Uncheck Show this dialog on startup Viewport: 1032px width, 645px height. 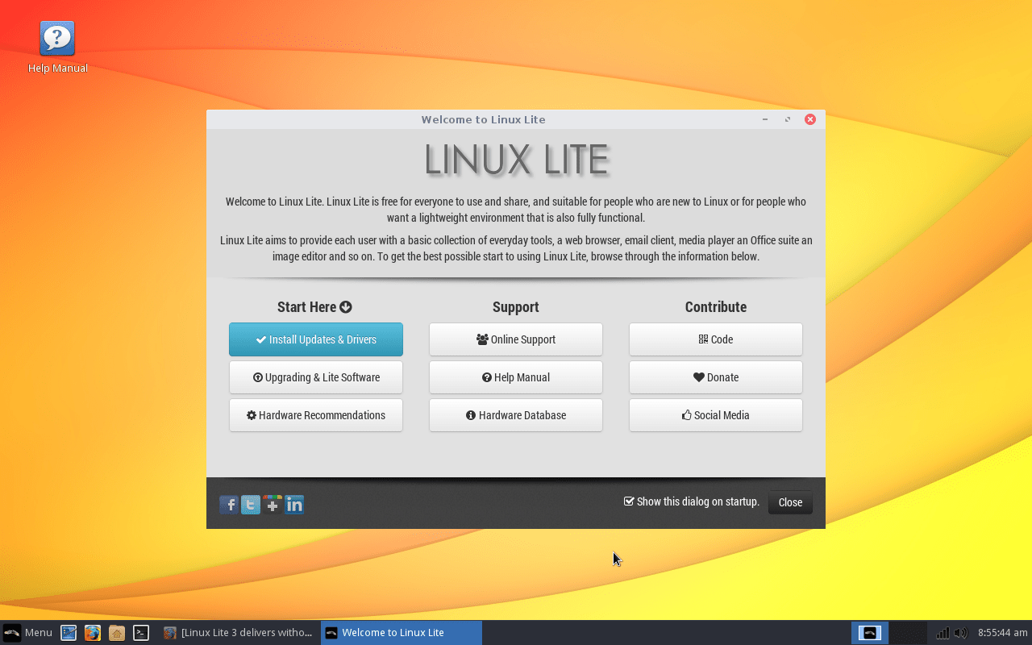(x=629, y=501)
